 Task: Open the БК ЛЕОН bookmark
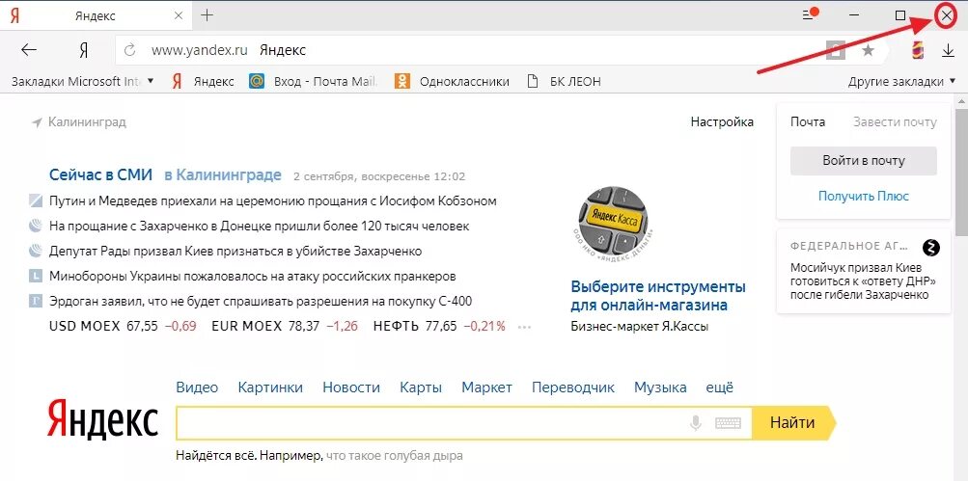click(x=565, y=81)
